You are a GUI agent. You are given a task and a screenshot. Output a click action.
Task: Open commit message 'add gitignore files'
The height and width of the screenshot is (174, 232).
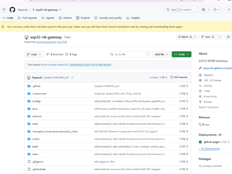click(x=104, y=161)
